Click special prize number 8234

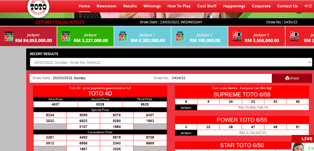[x=50, y=115]
